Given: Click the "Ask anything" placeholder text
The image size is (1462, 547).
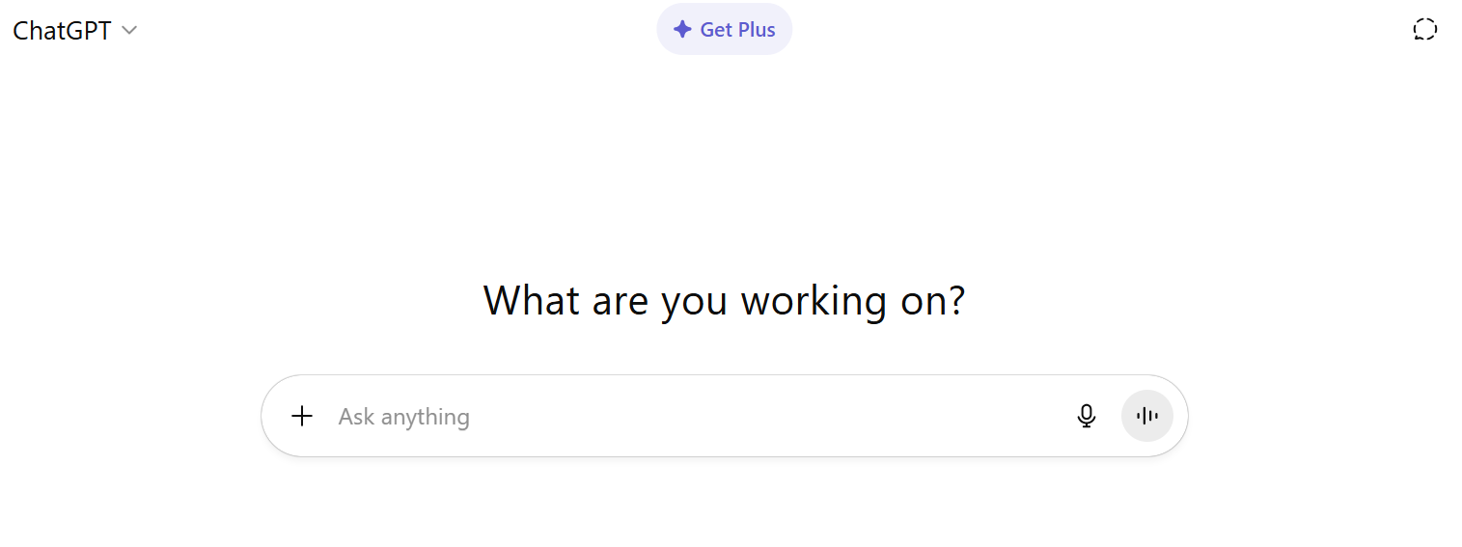Looking at the screenshot, I should [x=403, y=417].
